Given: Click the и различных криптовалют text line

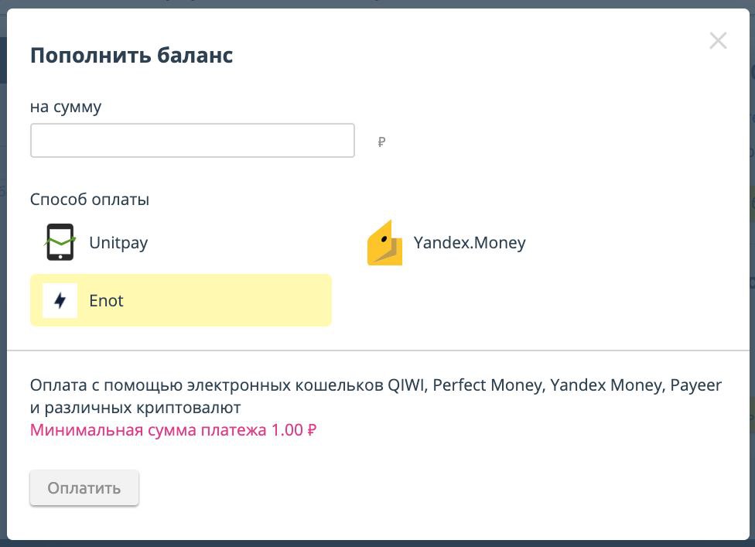Looking at the screenshot, I should pos(135,408).
